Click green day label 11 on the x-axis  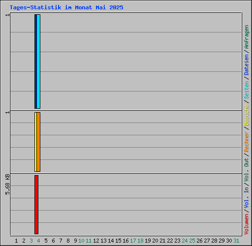click(x=89, y=241)
